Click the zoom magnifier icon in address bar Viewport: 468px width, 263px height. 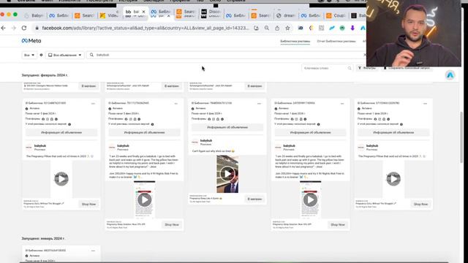coord(267,28)
